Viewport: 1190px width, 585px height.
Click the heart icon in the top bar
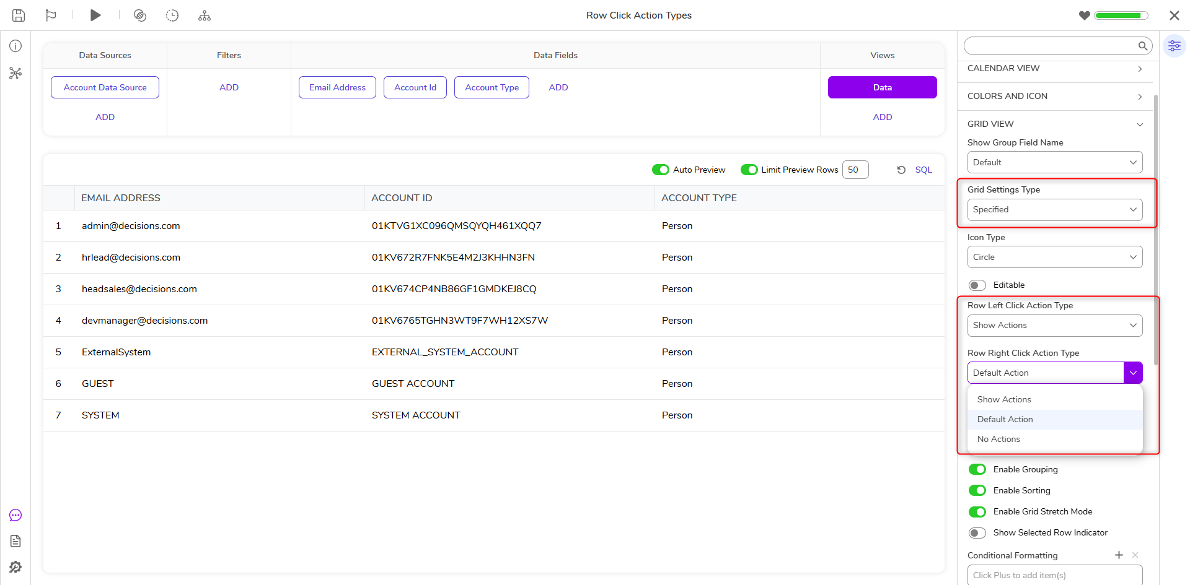1084,15
